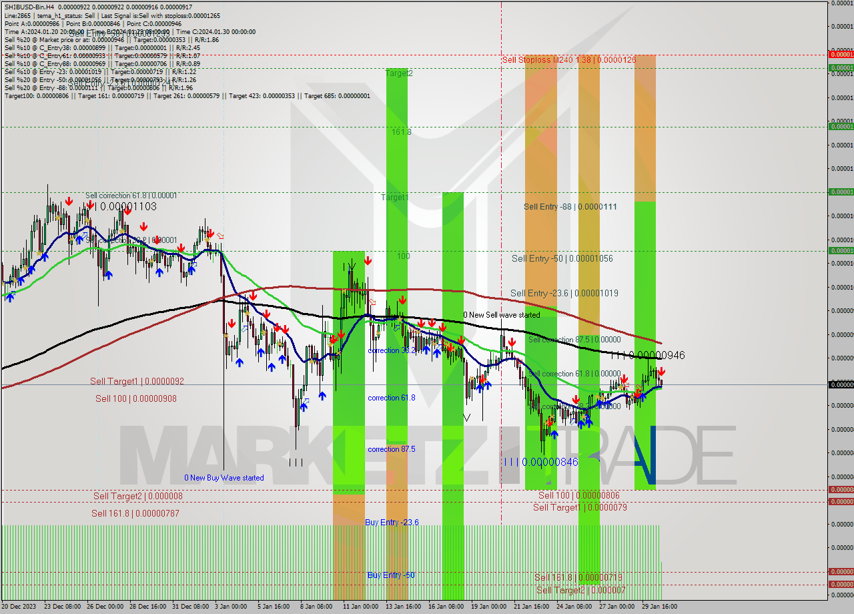Click the Sell Entry -50 | 0.00001056 label
This screenshot has width=854, height=614.
[x=562, y=258]
